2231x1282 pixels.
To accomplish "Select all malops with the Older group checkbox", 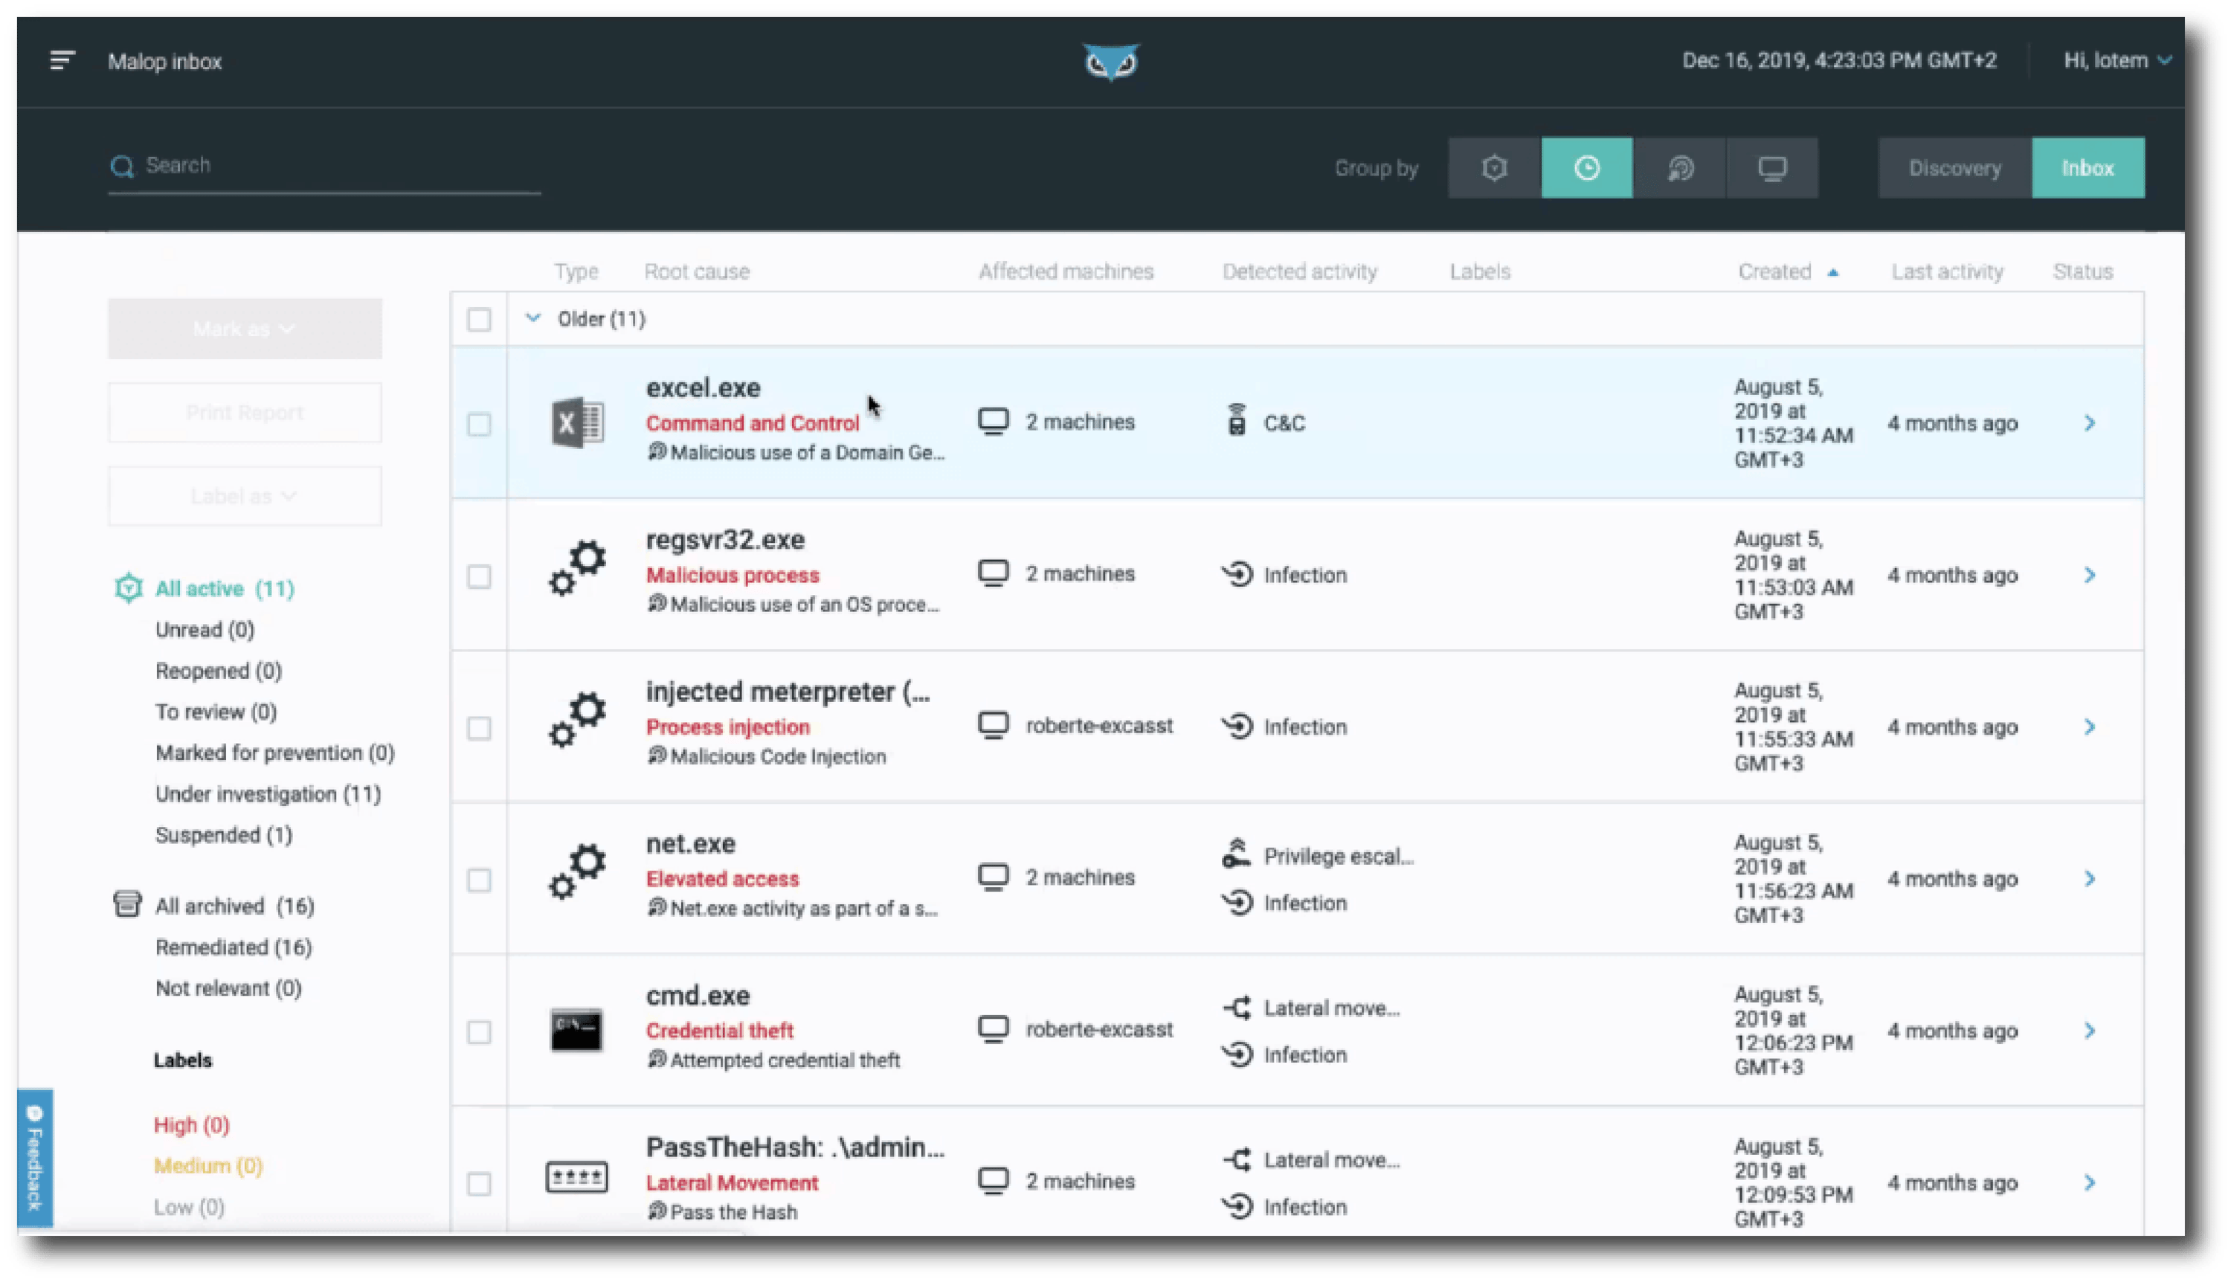I will click(479, 320).
